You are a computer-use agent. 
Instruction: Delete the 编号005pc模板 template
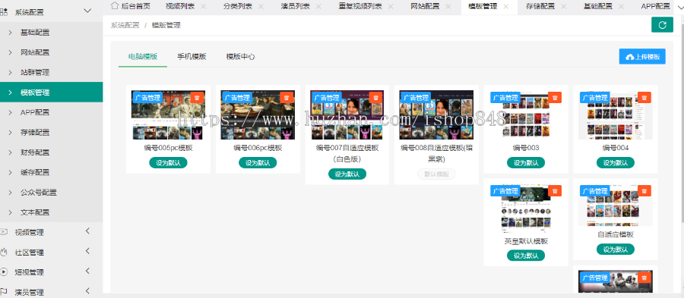[x=197, y=98]
